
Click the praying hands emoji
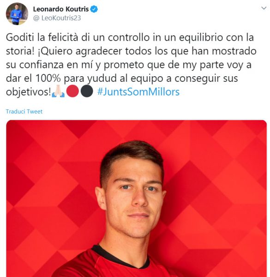(58, 91)
